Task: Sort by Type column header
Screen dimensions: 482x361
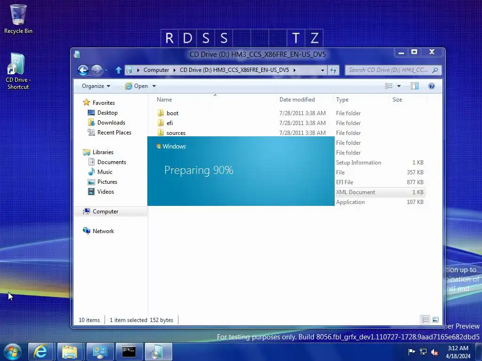Action: tap(361, 100)
